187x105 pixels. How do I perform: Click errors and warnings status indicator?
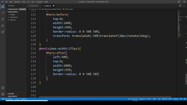tap(7, 99)
